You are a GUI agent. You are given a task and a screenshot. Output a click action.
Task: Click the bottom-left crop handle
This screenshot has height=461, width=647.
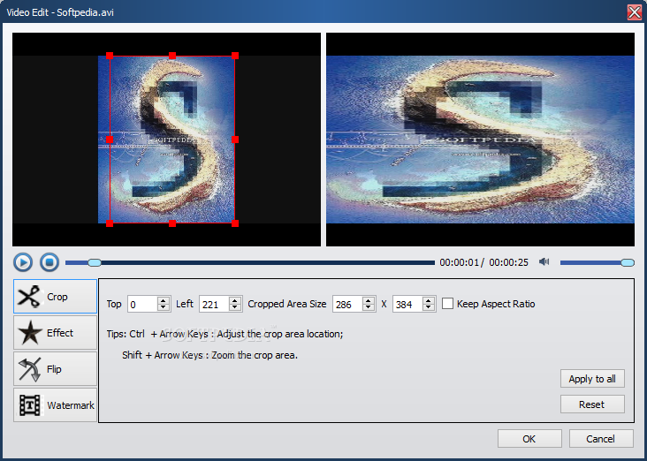110,223
